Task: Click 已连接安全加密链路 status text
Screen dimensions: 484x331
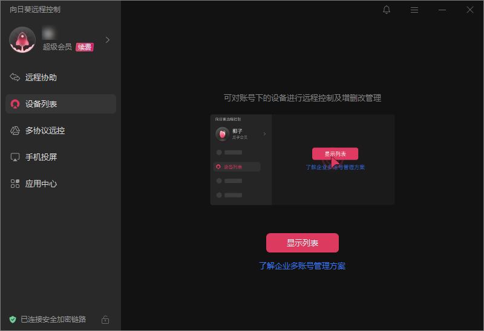Action: (53, 320)
